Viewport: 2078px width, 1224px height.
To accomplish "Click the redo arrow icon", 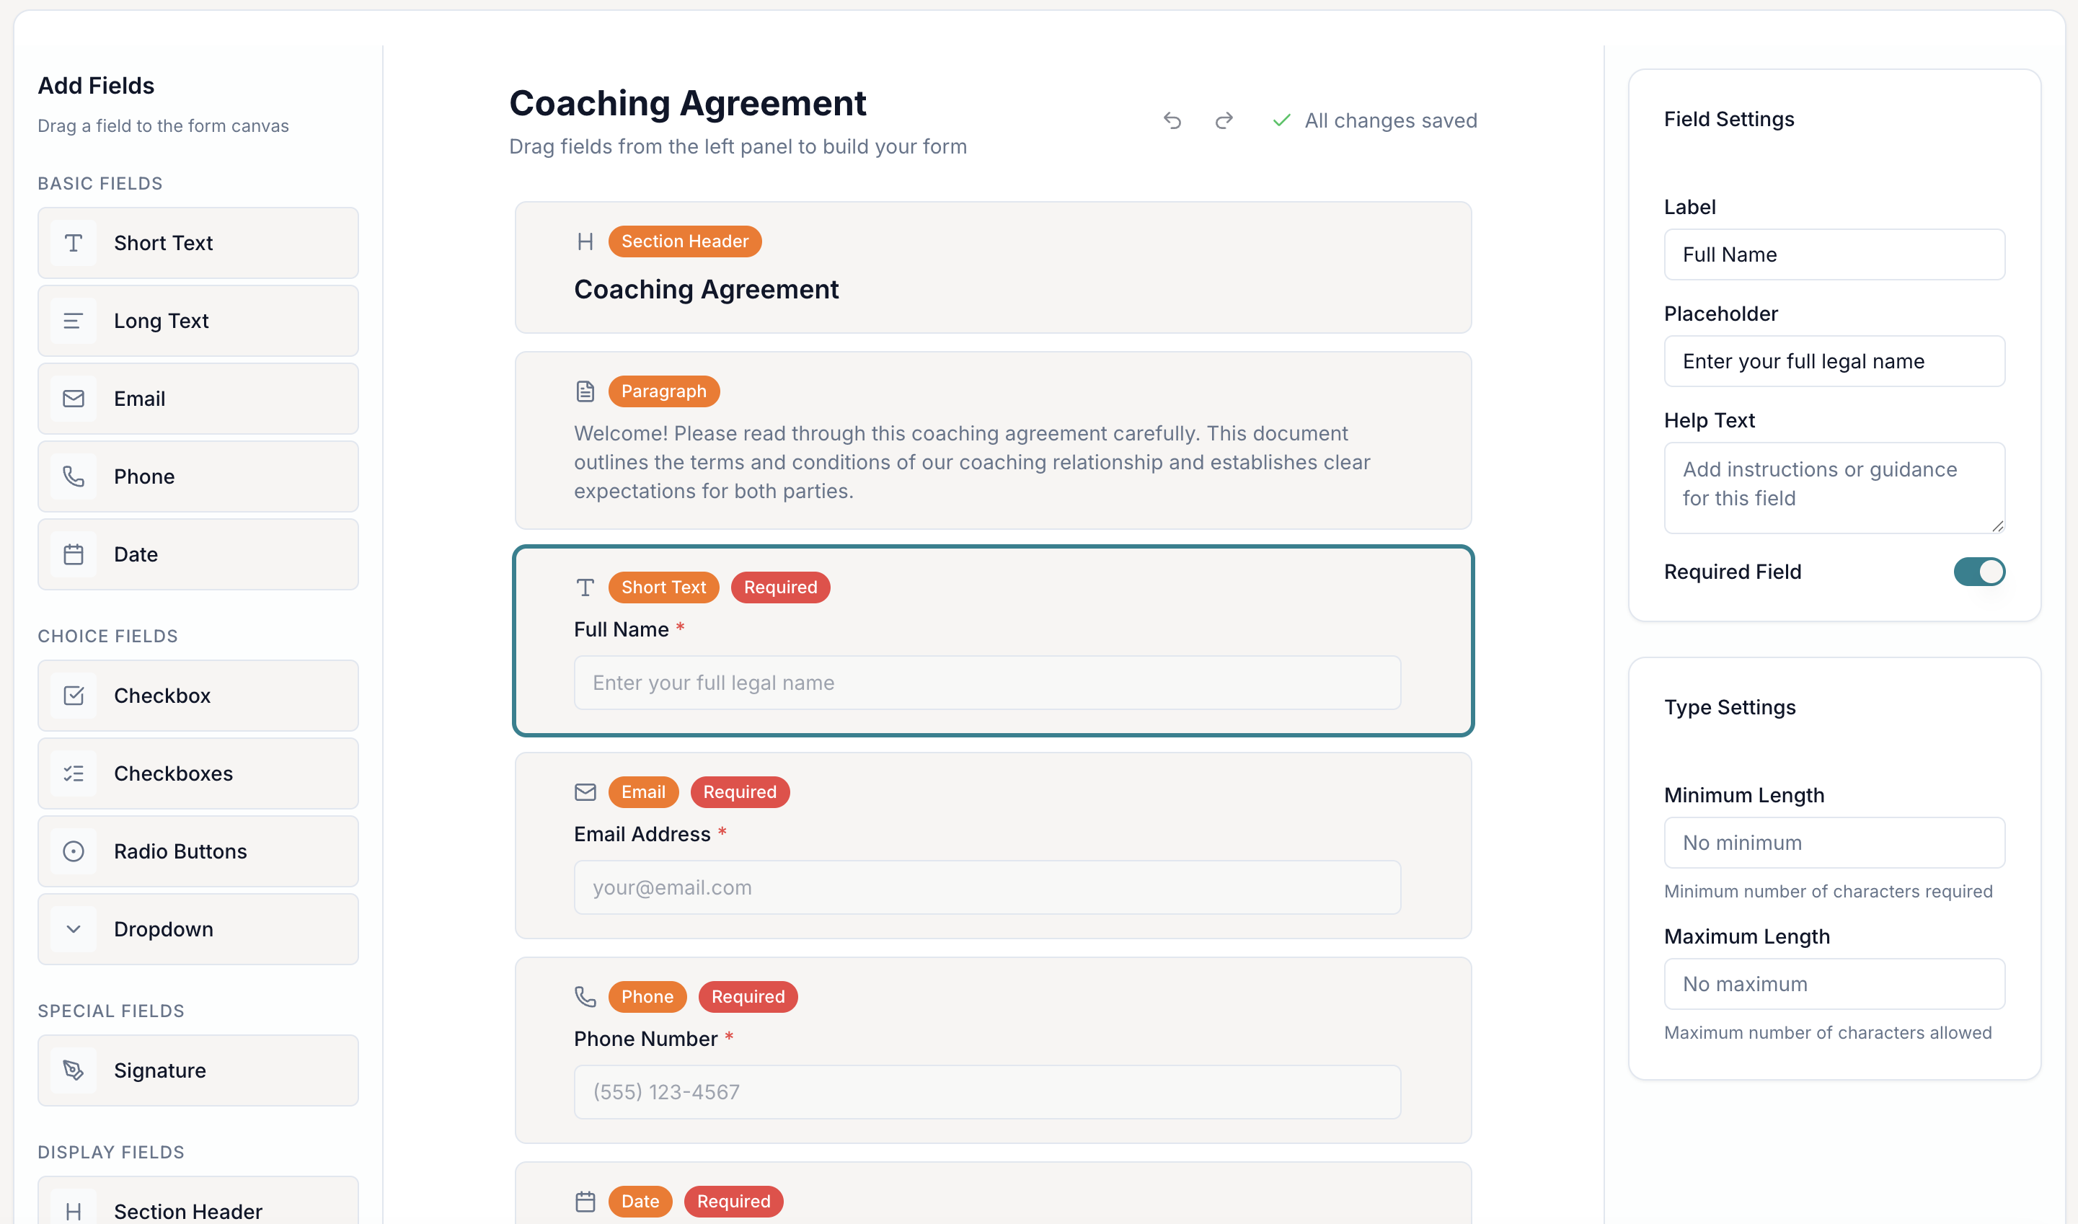I will pos(1224,120).
